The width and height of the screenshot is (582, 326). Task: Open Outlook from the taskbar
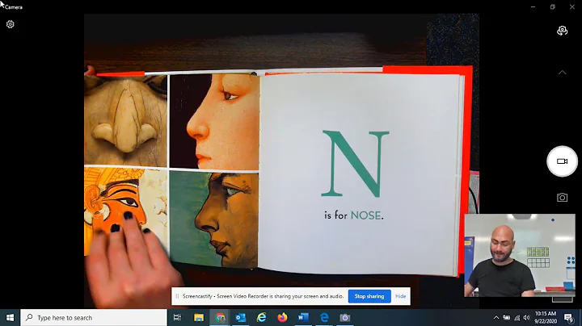click(241, 317)
